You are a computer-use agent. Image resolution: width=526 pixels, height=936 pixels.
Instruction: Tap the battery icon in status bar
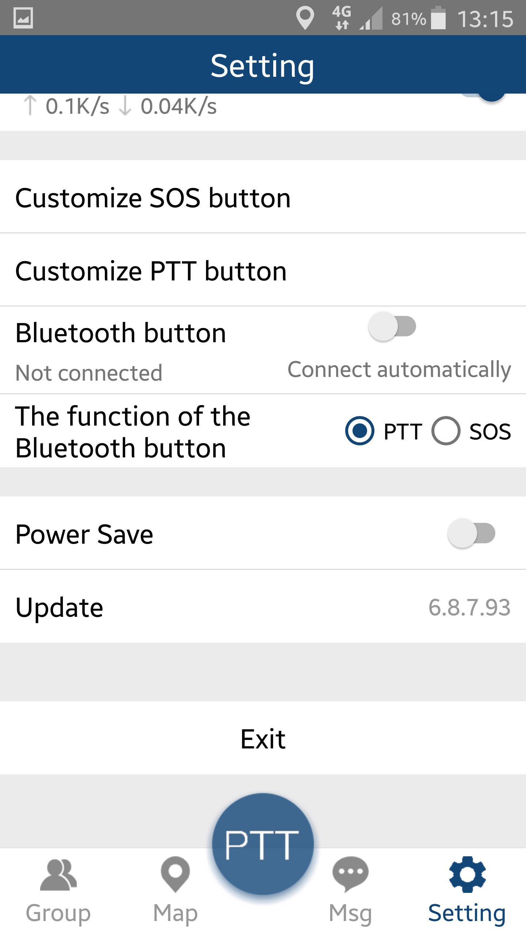(438, 18)
